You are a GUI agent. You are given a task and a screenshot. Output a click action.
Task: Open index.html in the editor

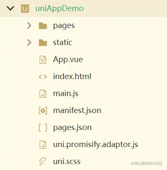72,76
